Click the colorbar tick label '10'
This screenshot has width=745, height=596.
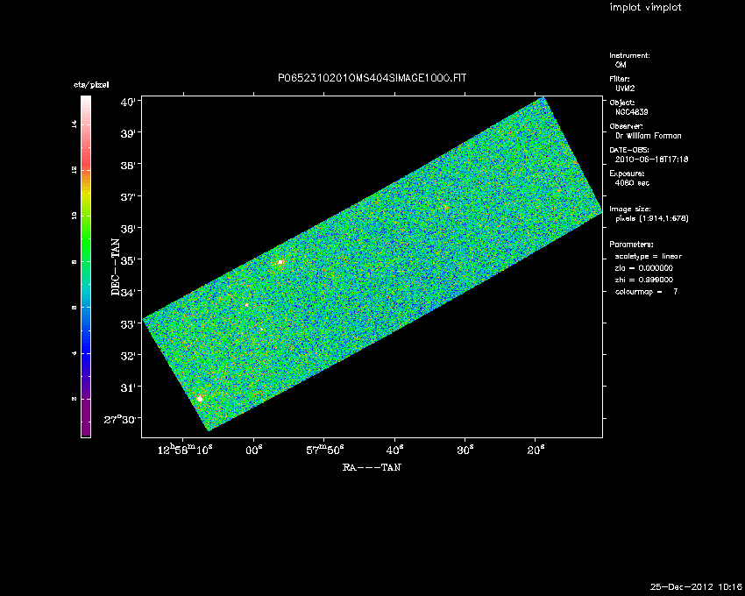coord(74,216)
